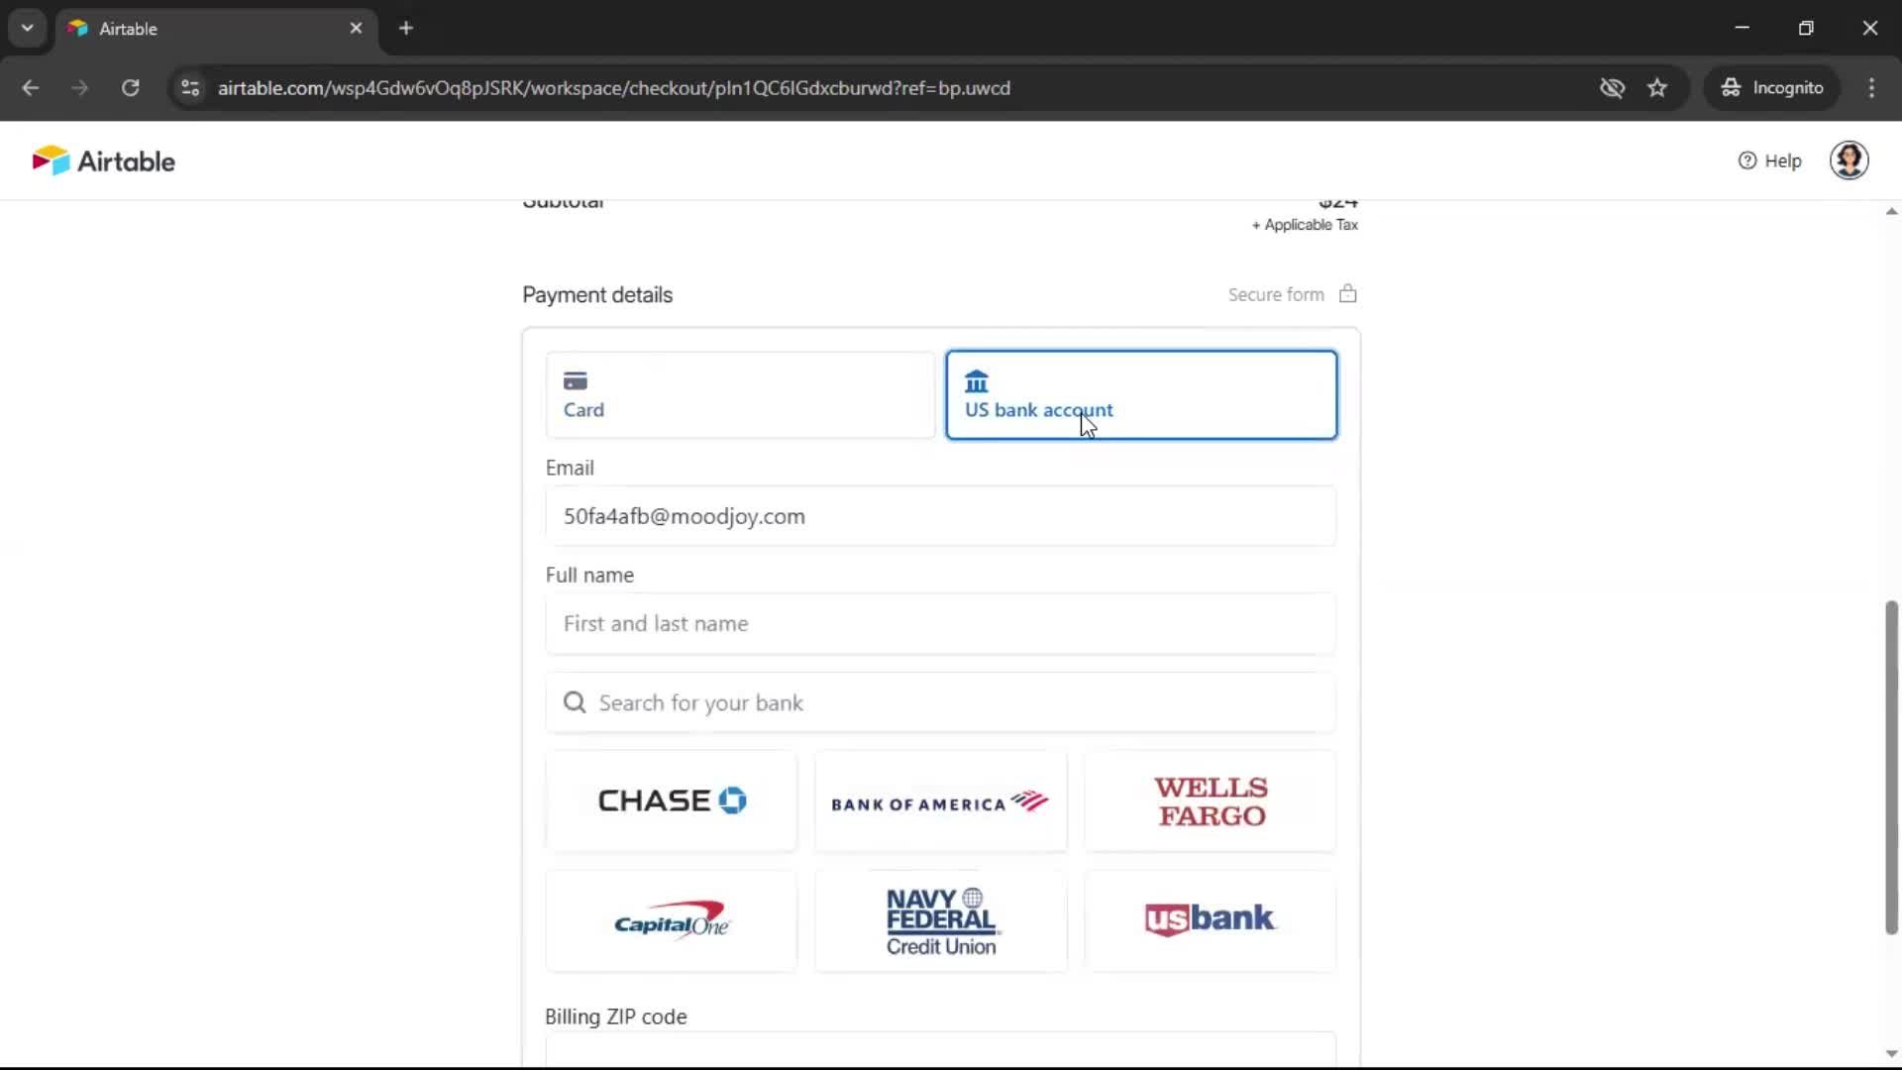Click the Full name input field
The image size is (1902, 1070).
tap(940, 624)
